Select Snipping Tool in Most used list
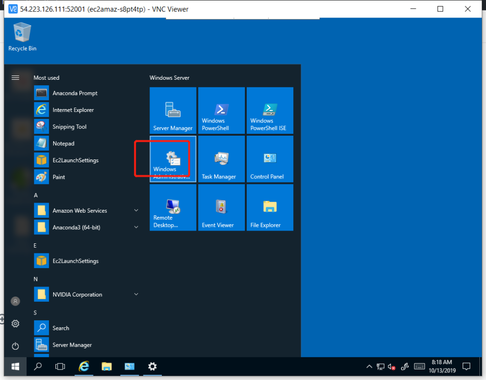Screen dimensions: 486x380 pos(69,127)
